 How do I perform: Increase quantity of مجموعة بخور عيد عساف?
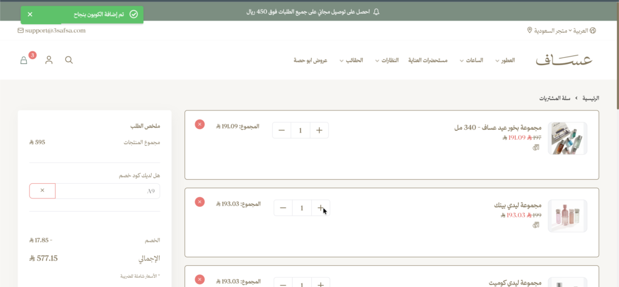click(319, 130)
